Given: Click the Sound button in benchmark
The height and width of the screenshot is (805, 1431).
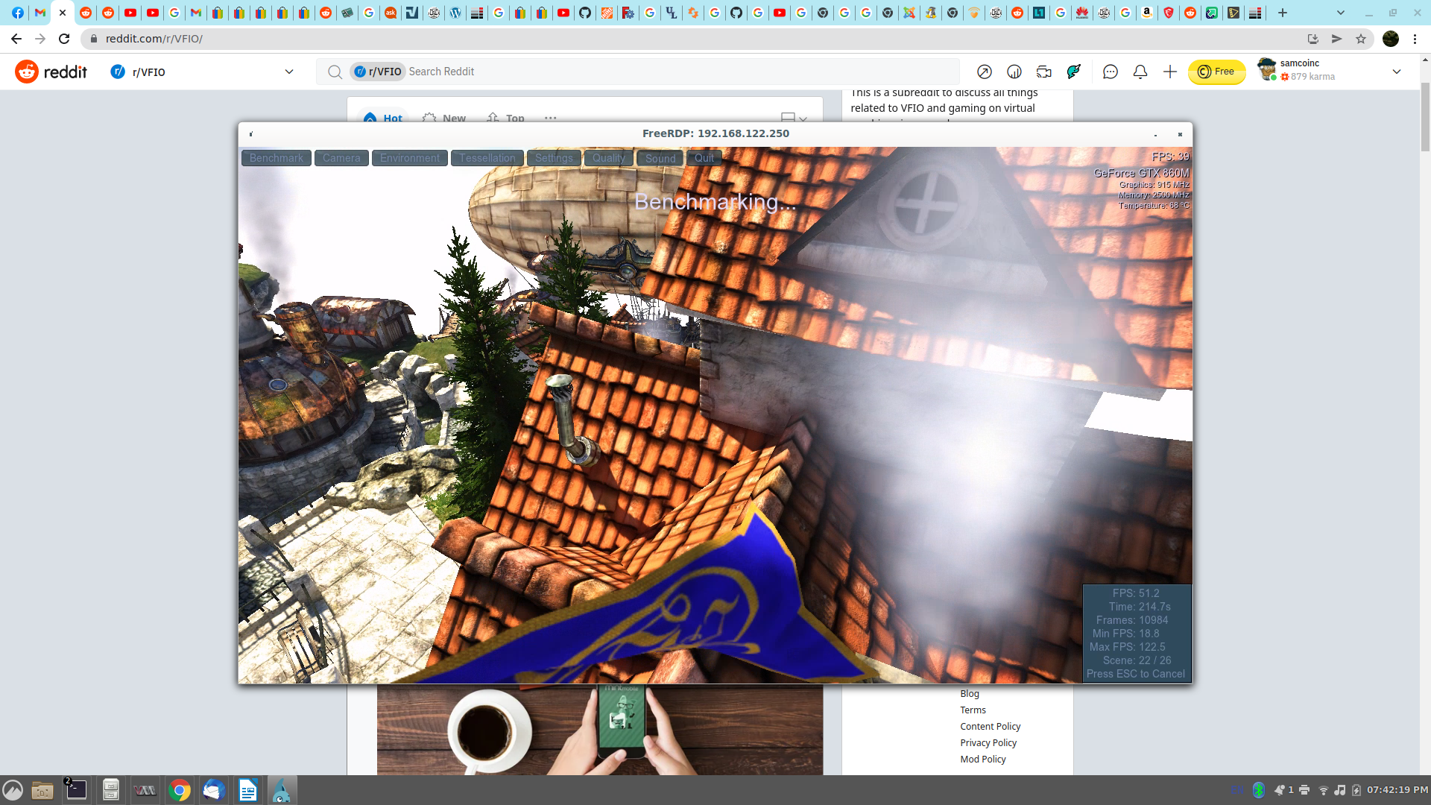Looking at the screenshot, I should coord(660,158).
